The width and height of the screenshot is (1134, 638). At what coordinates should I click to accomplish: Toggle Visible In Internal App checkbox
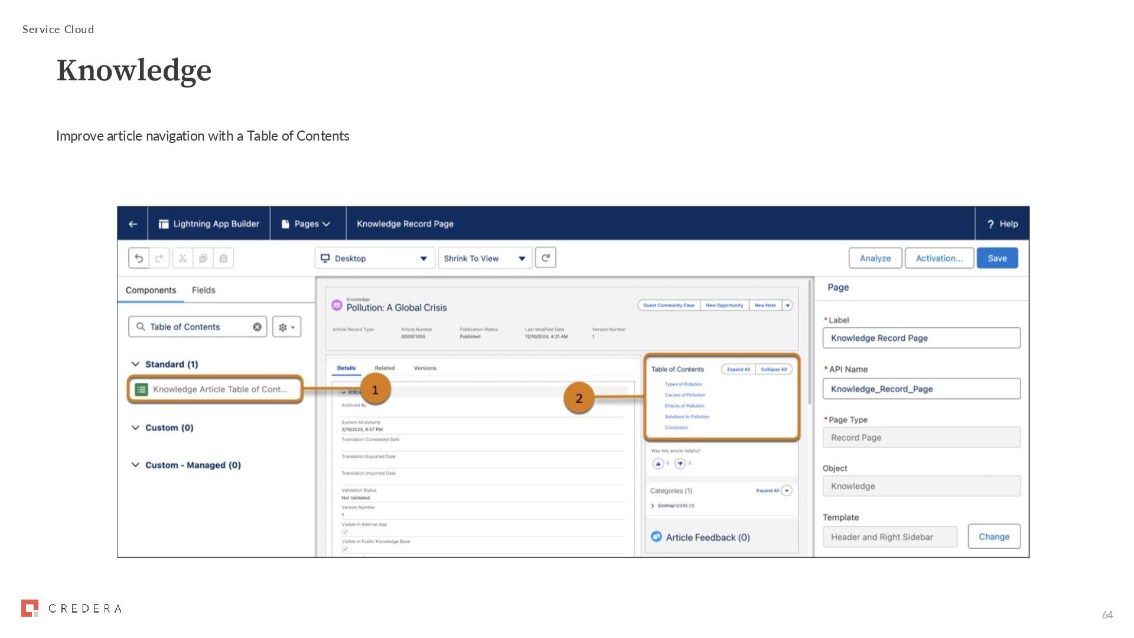(345, 532)
